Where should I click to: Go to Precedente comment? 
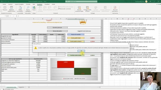50,8
